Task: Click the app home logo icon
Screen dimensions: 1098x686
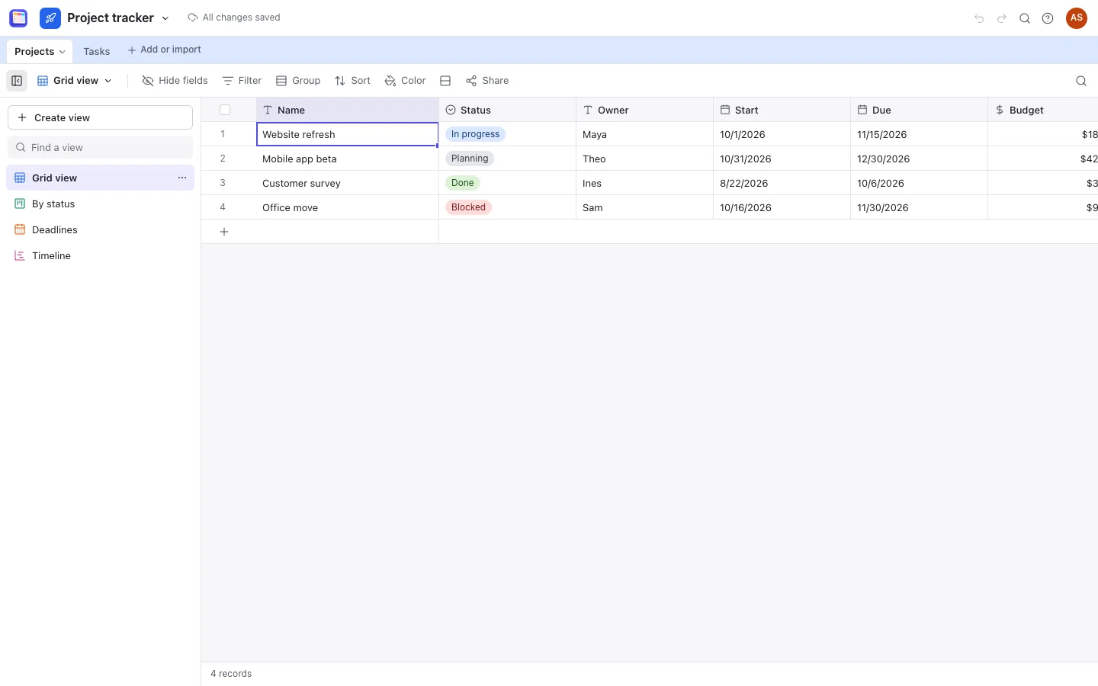Action: point(18,18)
